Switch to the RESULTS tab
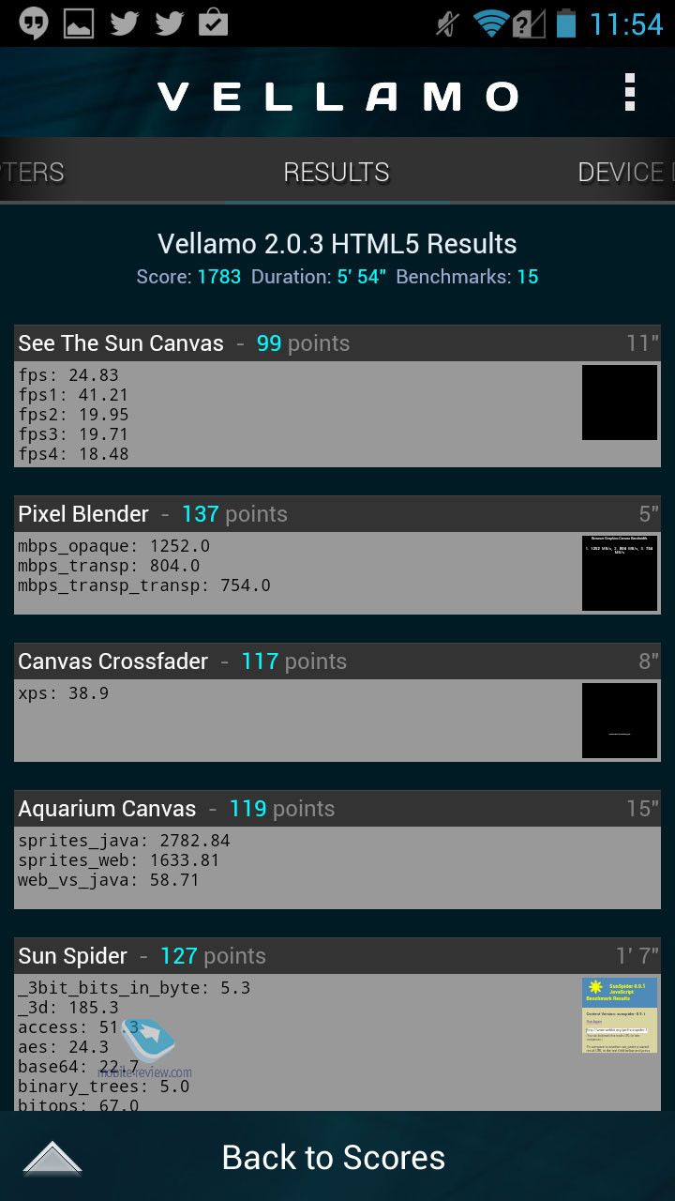The width and height of the screenshot is (675, 1201). tap(337, 172)
